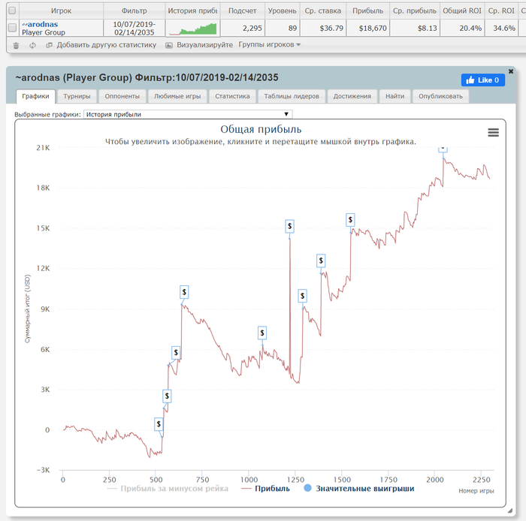
Task: Sort by the Игрок column header
Action: coord(61,11)
